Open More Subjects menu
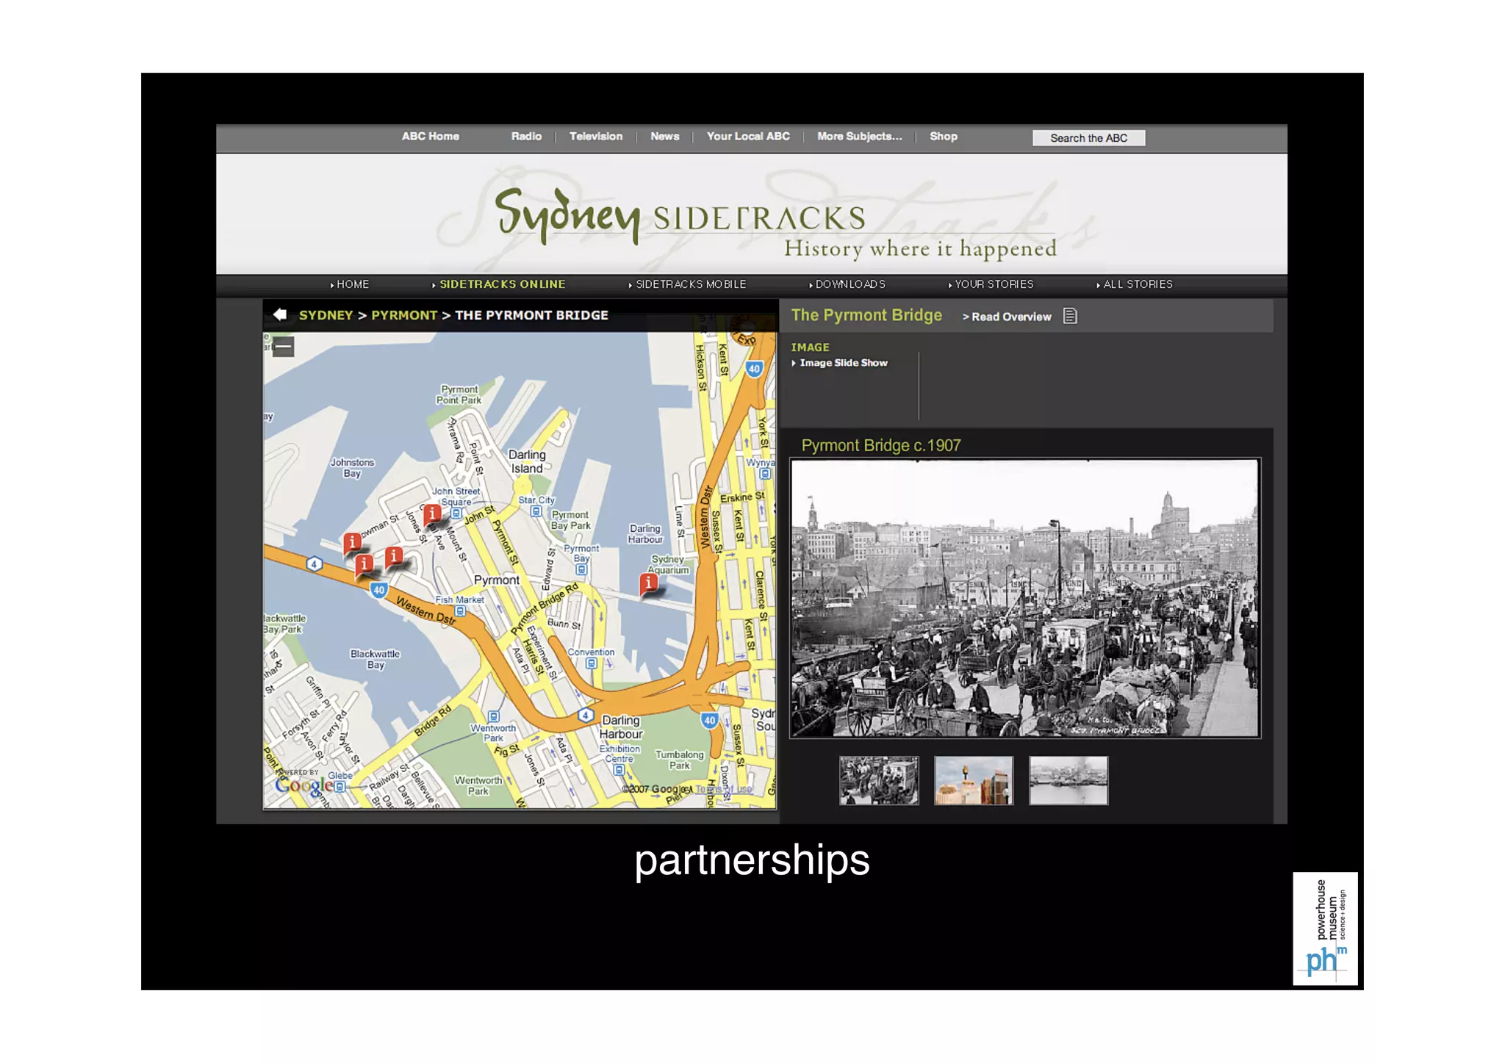 [x=859, y=137]
